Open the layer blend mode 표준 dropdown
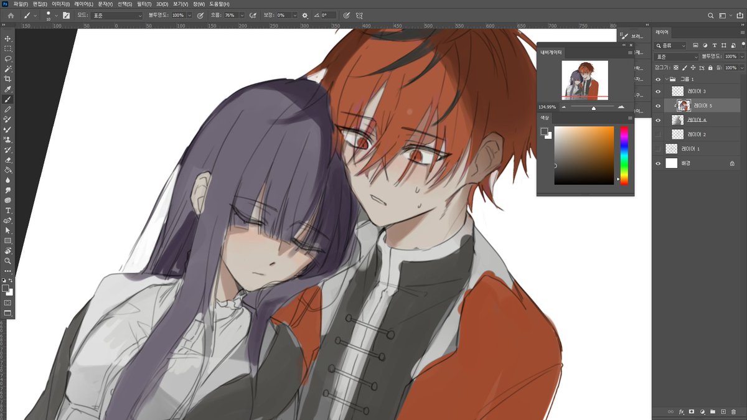This screenshot has width=747, height=420. click(677, 57)
